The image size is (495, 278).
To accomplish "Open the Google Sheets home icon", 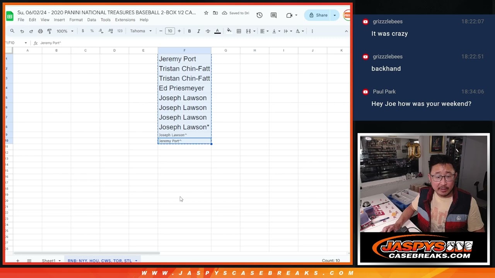I will coord(10,16).
